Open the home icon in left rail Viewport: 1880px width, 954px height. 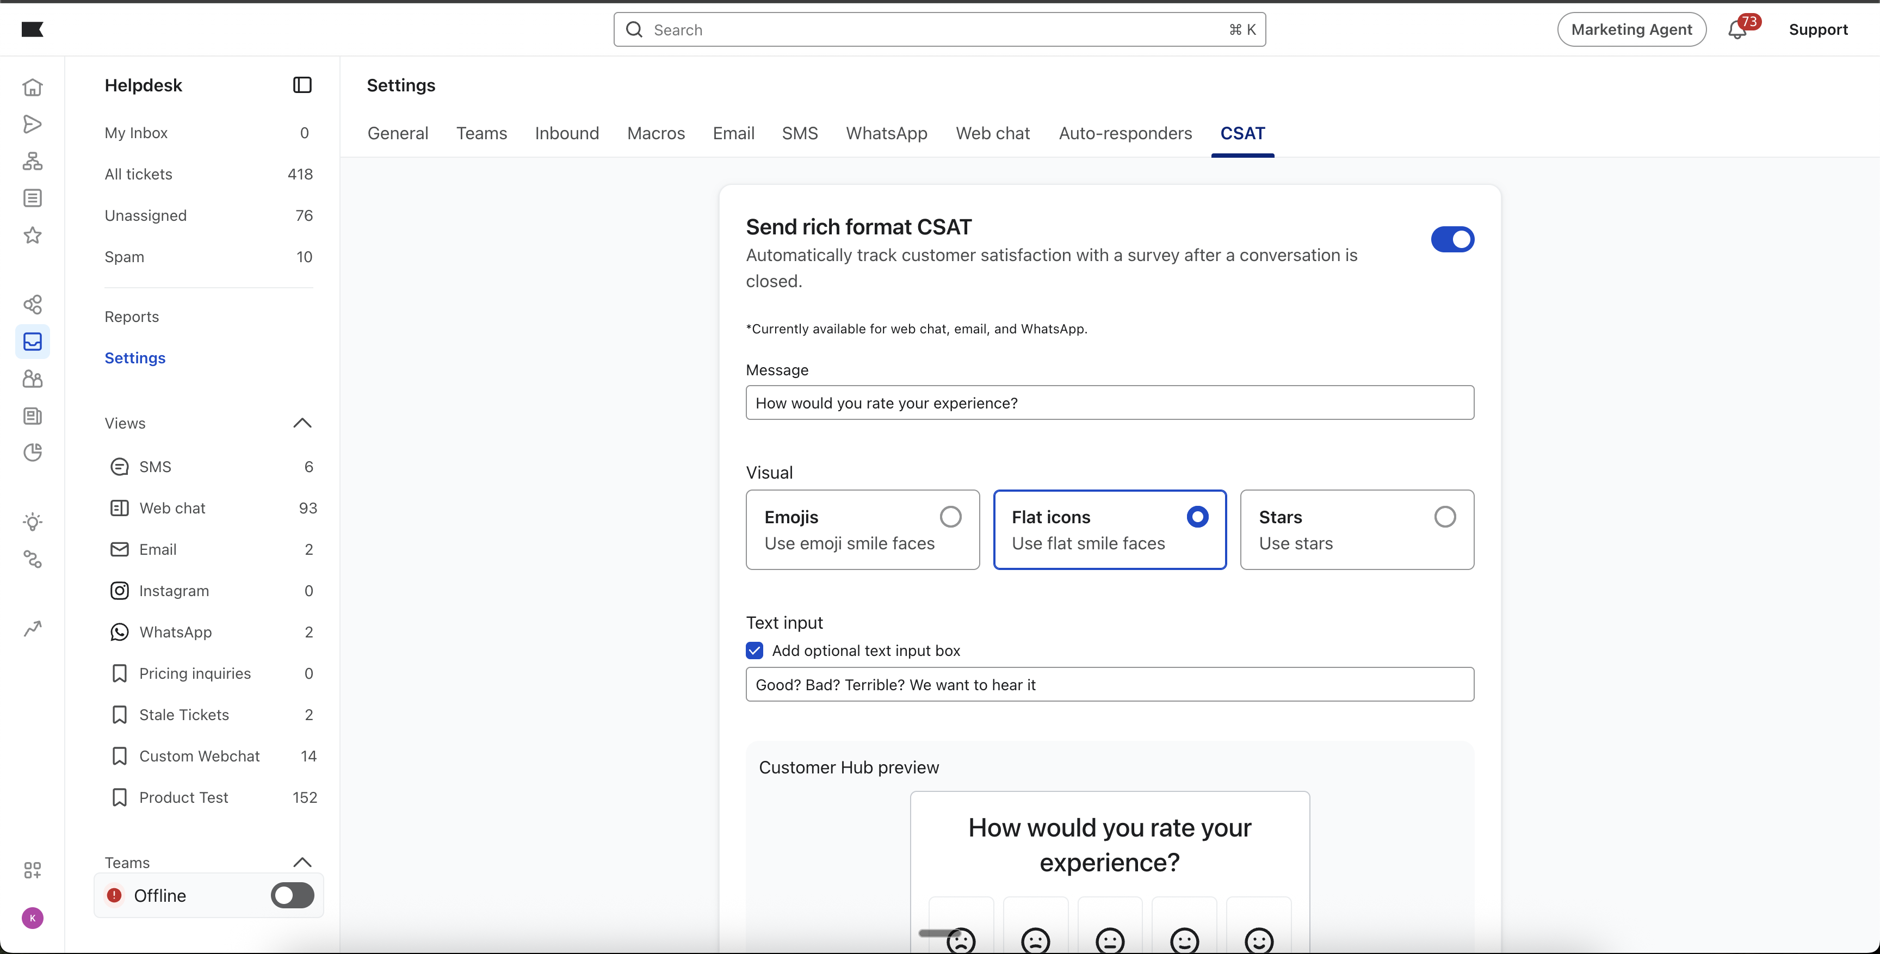click(32, 87)
